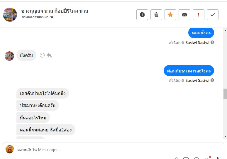Click the scrollbar down arrow
227x159 pixels.
click(225, 136)
